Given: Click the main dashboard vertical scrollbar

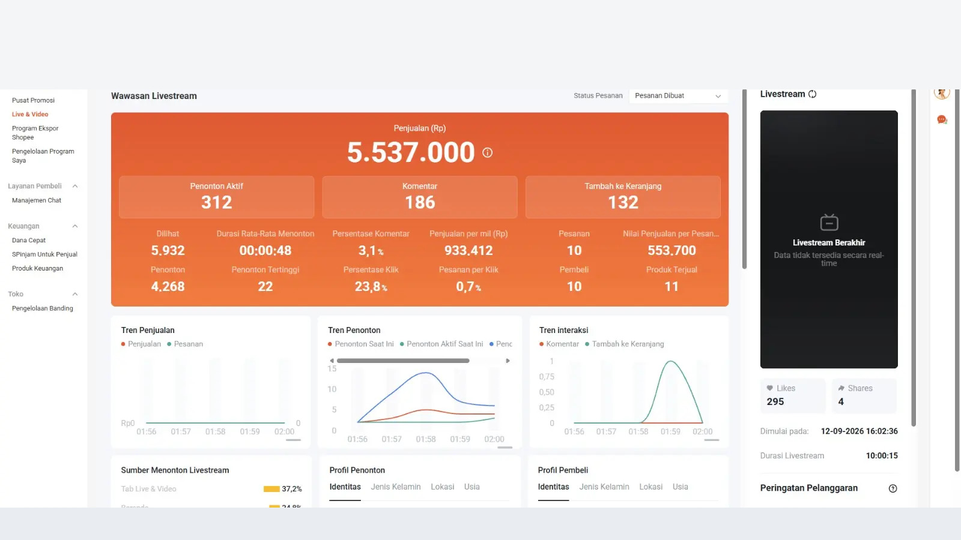Looking at the screenshot, I should click(745, 179).
